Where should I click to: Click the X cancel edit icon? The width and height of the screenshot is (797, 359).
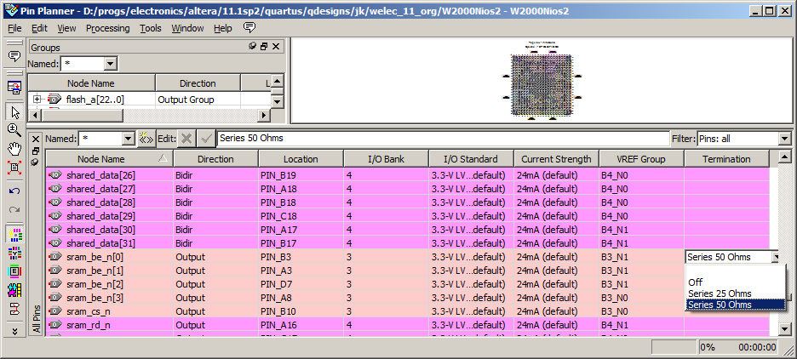point(186,138)
